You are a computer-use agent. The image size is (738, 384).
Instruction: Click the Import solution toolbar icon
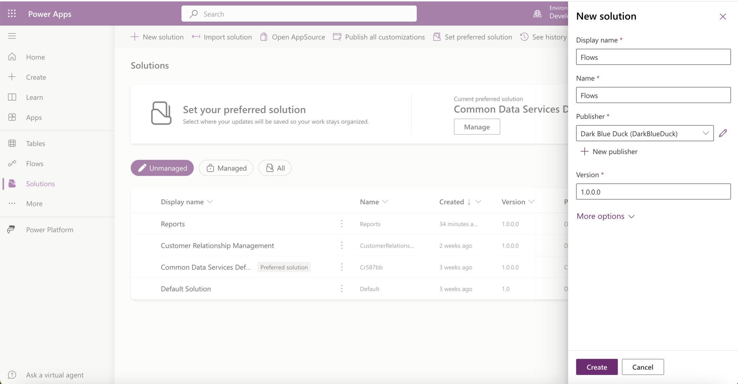(196, 37)
